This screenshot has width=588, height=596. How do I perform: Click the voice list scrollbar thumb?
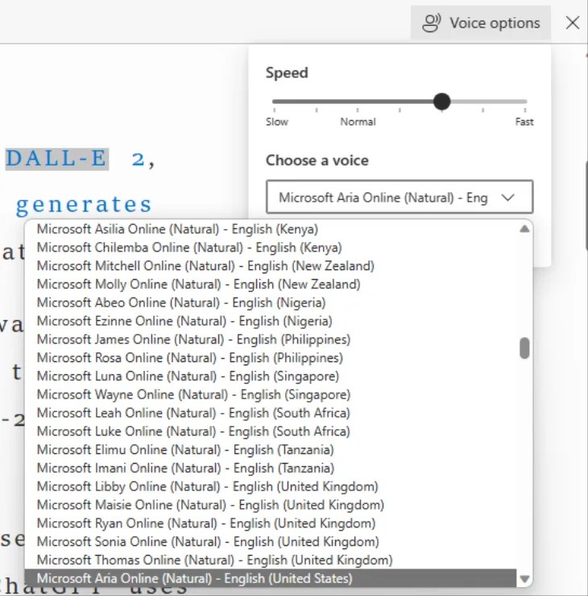click(x=524, y=348)
